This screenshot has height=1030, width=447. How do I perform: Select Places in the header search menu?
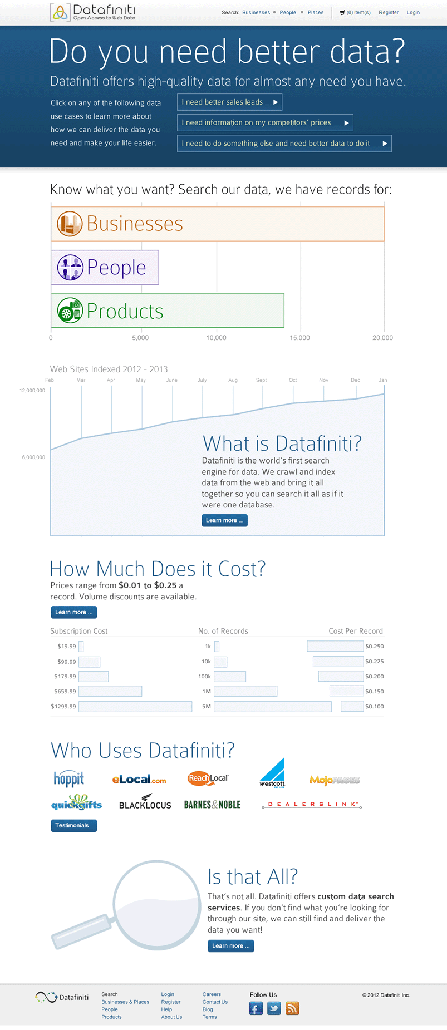pyautogui.click(x=316, y=12)
